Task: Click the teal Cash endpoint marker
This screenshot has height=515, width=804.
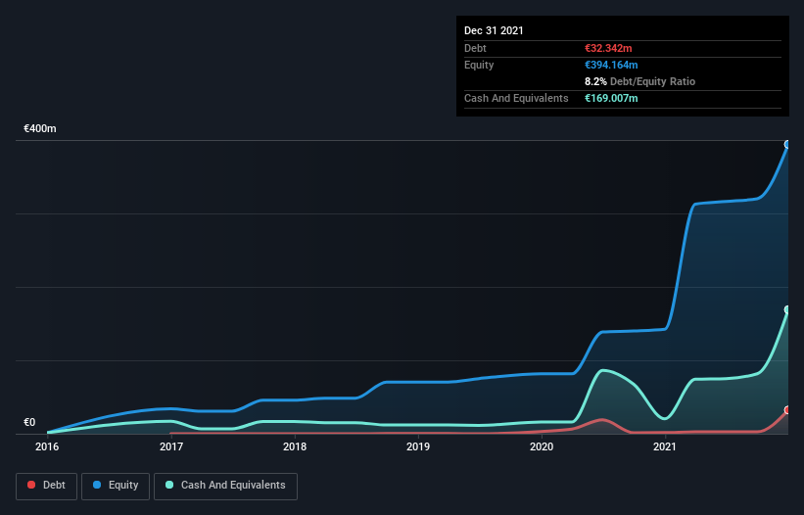Action: coord(788,309)
